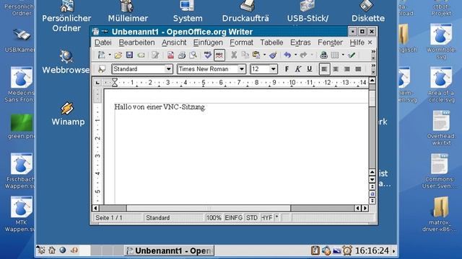Open the Hilfe menu

[357, 42]
